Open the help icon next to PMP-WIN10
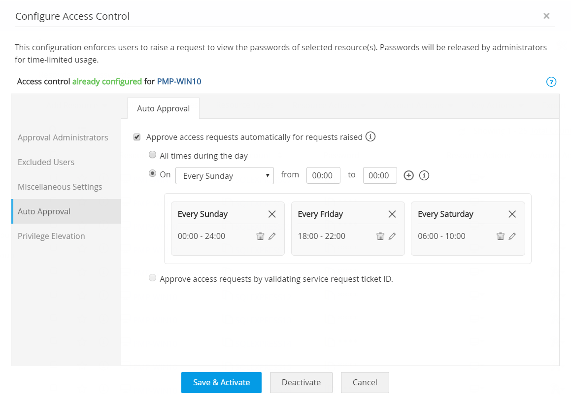Screen dimensions: 571x403 (x=551, y=82)
